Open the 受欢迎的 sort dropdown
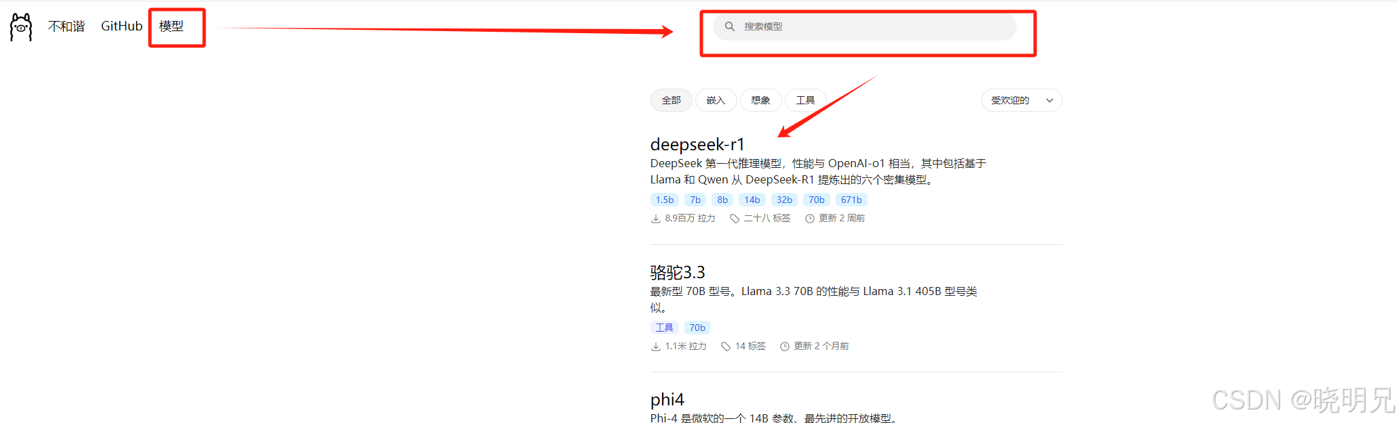Screen dimensions: 1398x423 (x=1022, y=100)
